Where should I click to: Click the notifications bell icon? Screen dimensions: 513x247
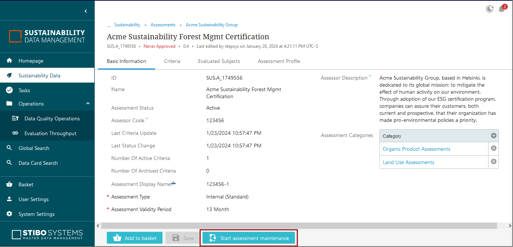tap(502, 9)
